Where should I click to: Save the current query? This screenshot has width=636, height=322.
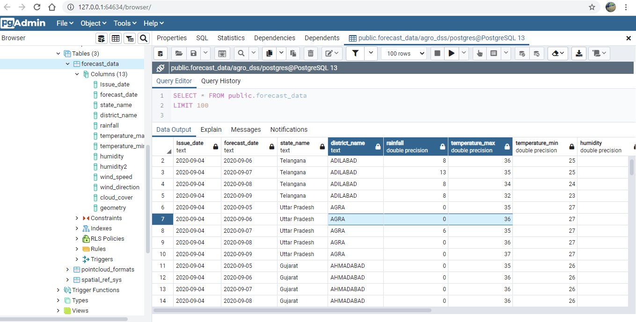(x=193, y=53)
